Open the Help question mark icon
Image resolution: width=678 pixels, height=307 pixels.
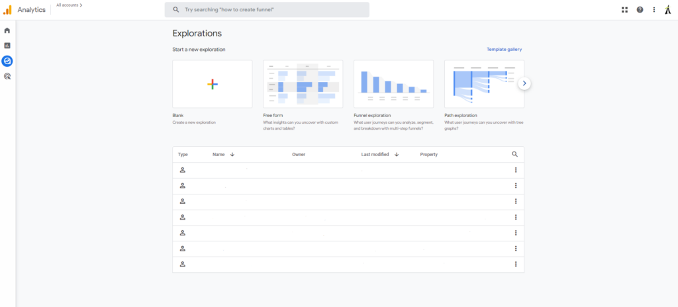(x=640, y=10)
